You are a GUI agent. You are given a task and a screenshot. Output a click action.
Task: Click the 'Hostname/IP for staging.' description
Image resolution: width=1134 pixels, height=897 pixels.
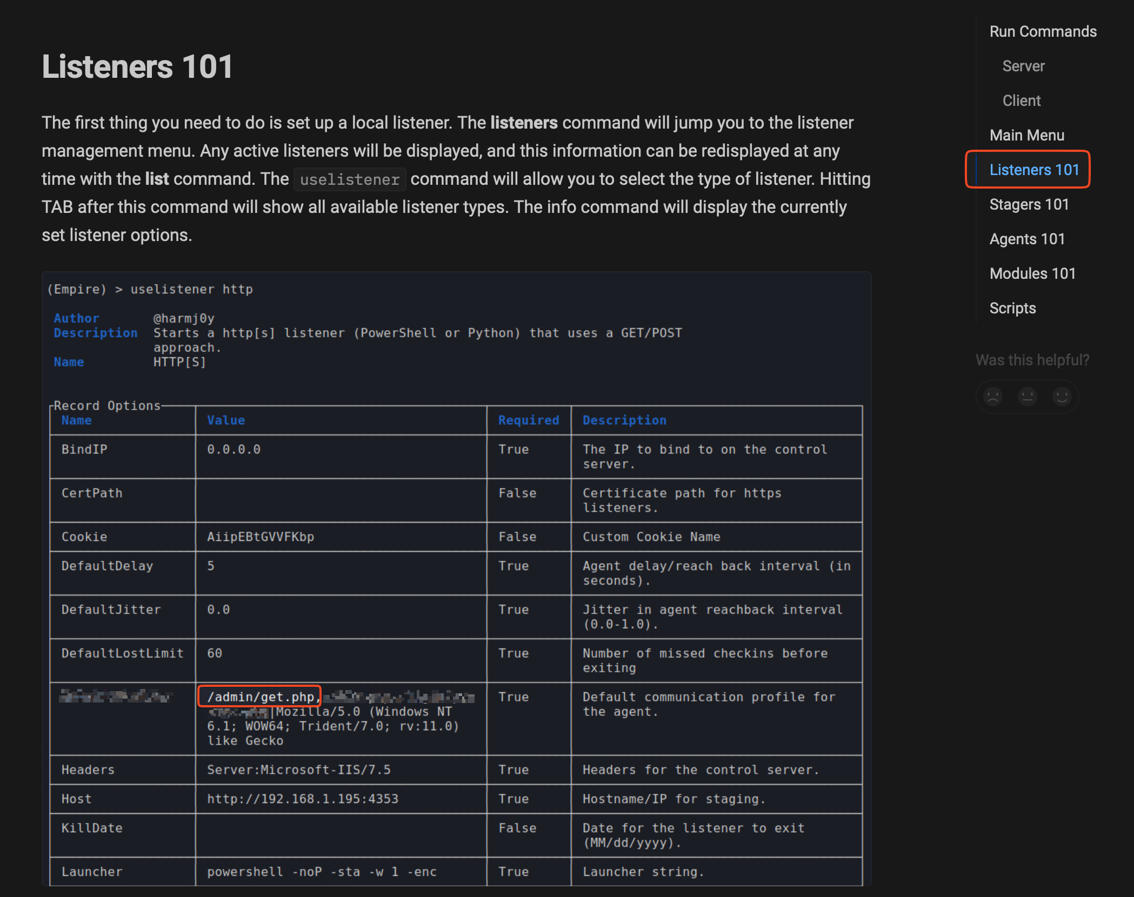tap(674, 799)
